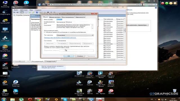Toggle console tree icon in Services toolbar

click(22, 12)
